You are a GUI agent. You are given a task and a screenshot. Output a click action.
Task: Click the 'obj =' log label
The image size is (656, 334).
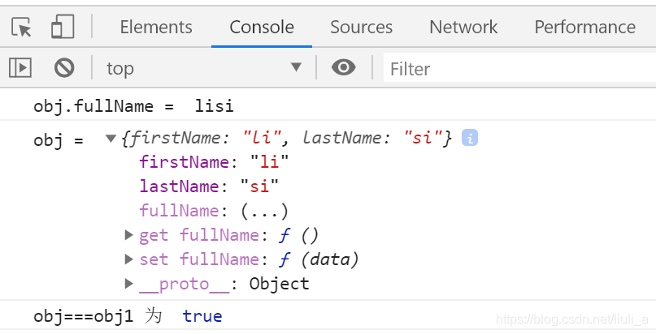(x=59, y=139)
